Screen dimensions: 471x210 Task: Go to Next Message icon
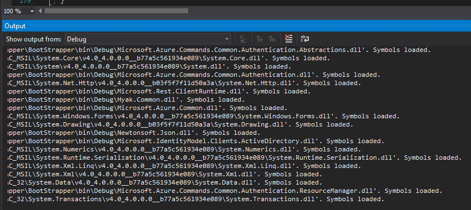[x=272, y=39]
